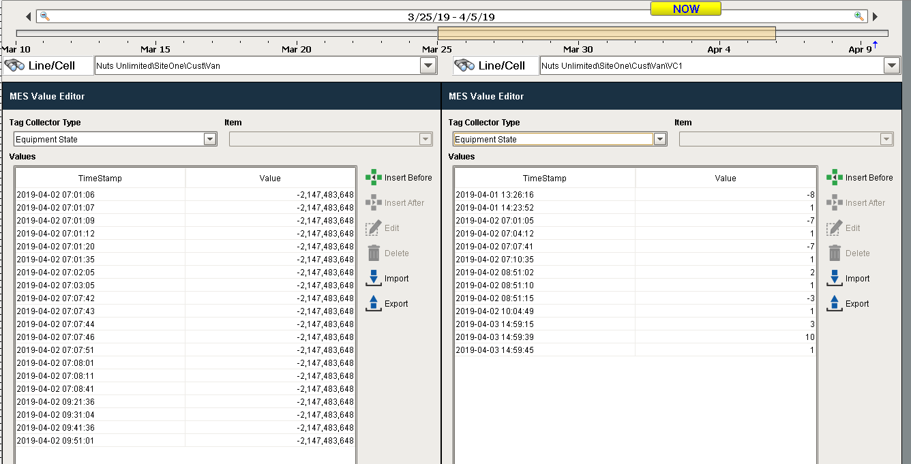Click the highlighted range on timeline slider
Image resolution: width=911 pixels, height=464 pixels.
click(606, 33)
